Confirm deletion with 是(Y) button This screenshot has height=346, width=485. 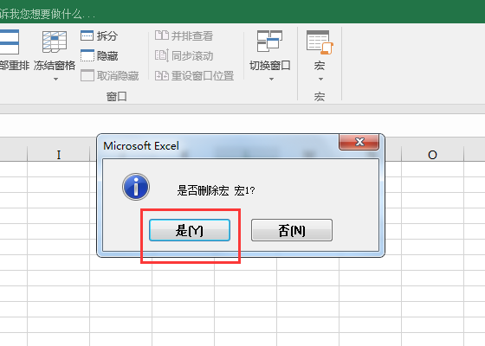click(x=190, y=230)
